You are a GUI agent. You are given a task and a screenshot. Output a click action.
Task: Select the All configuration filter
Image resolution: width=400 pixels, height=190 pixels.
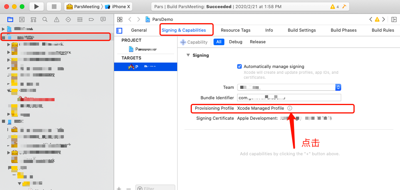(x=219, y=42)
